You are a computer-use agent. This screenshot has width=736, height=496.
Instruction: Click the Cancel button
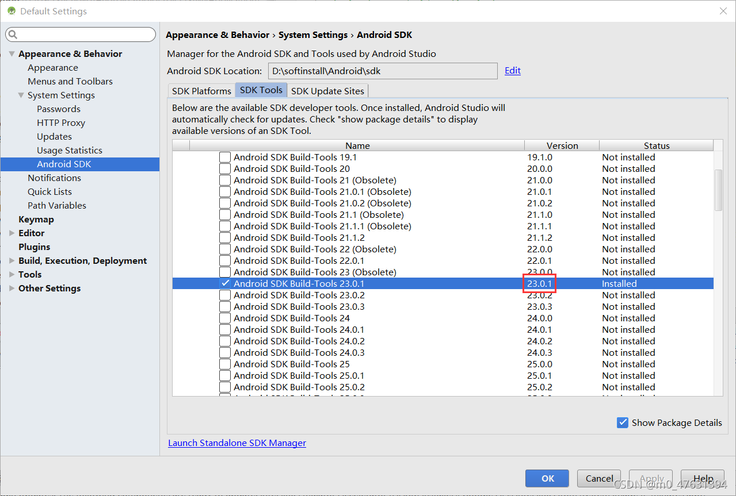point(599,478)
